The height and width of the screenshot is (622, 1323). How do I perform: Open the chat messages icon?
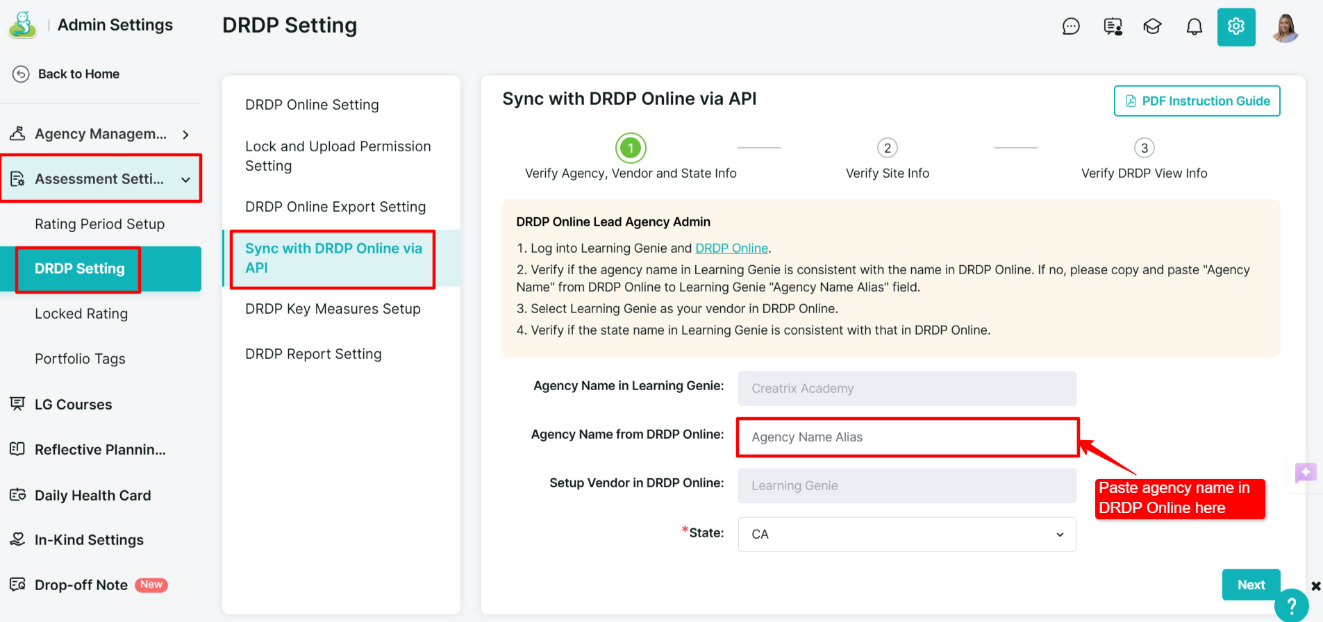(1071, 26)
